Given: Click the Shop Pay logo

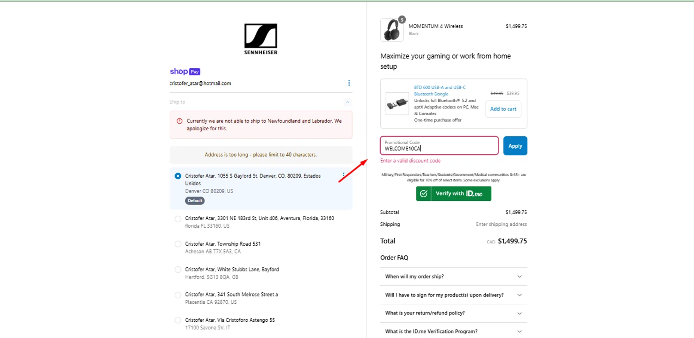Looking at the screenshot, I should [x=185, y=72].
